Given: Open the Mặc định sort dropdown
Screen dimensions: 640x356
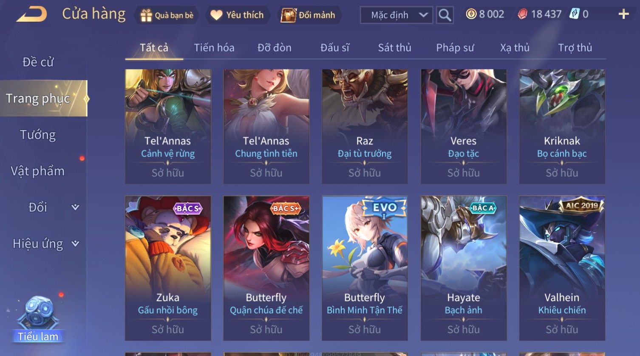Looking at the screenshot, I should (x=396, y=15).
